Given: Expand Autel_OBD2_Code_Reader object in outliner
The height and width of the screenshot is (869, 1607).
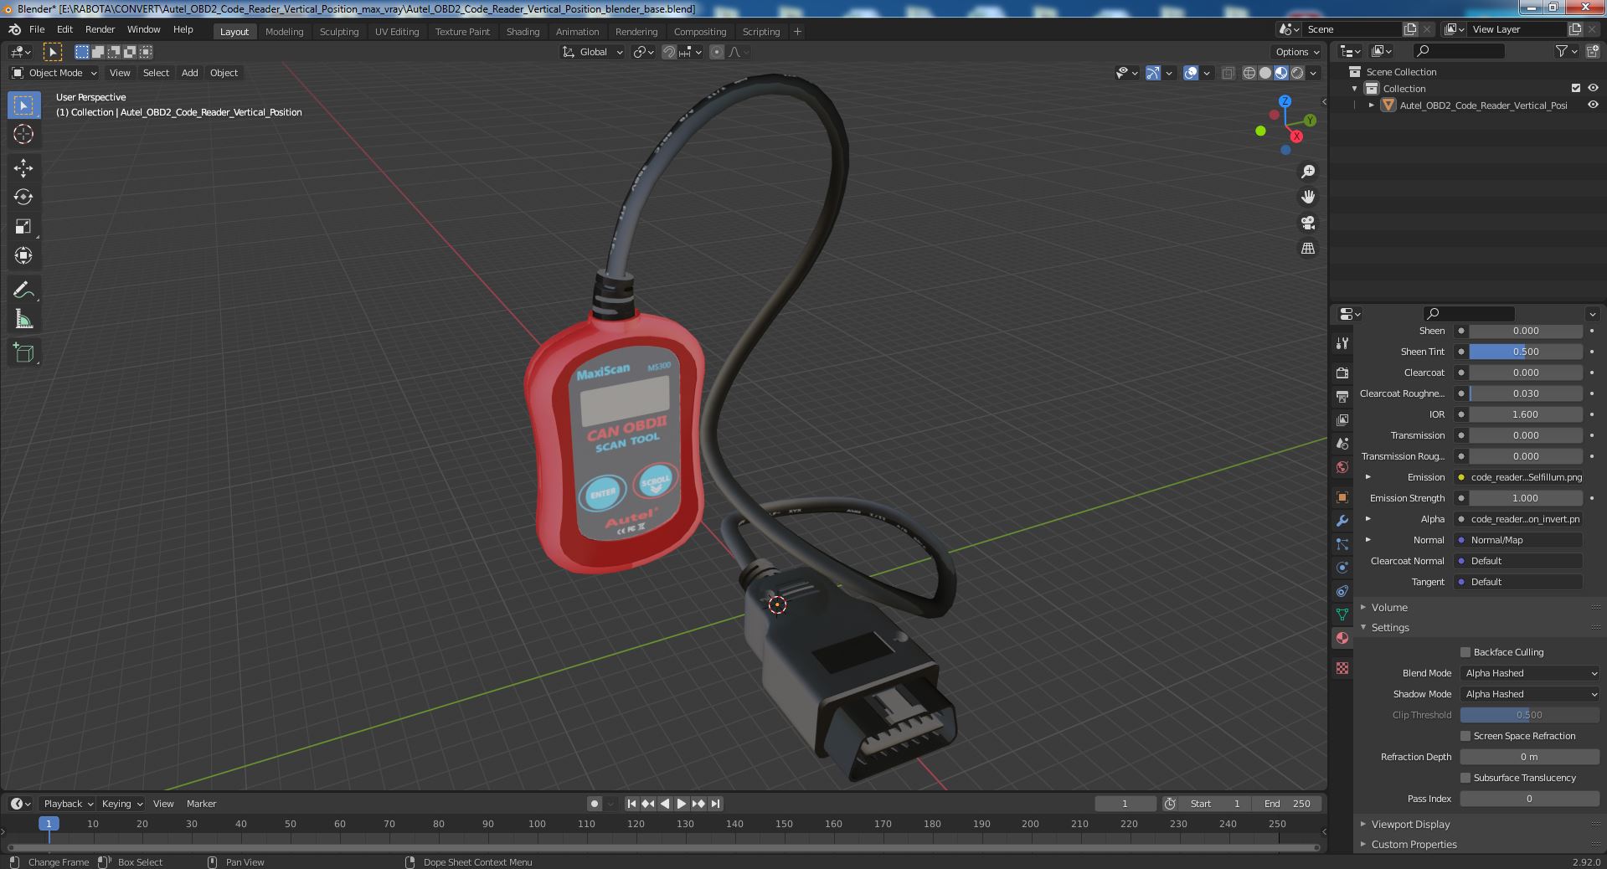Looking at the screenshot, I should pos(1371,105).
